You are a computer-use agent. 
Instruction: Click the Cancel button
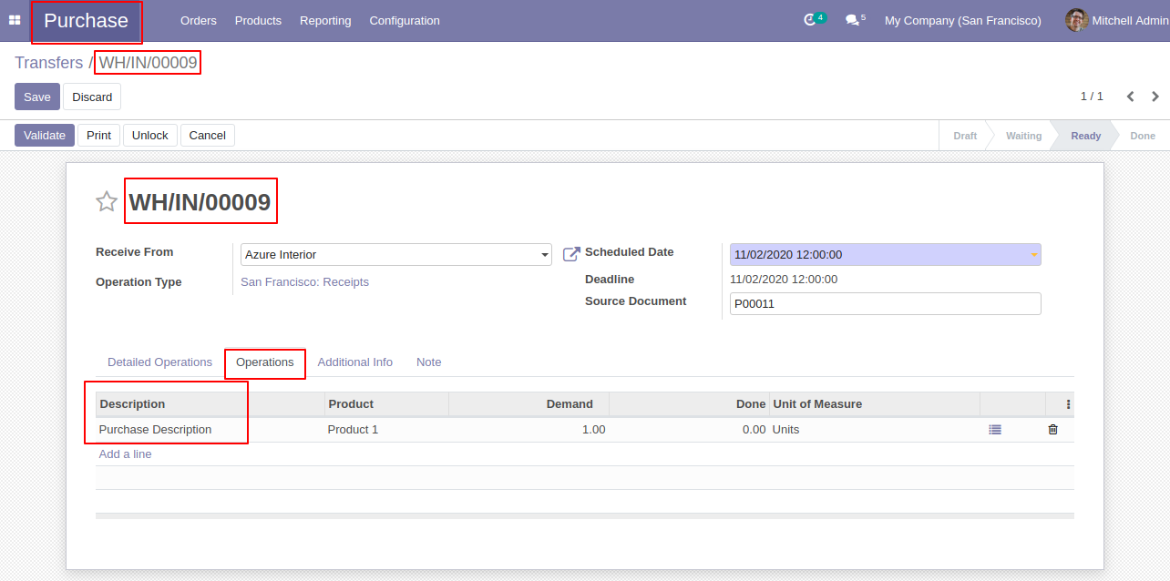tap(208, 135)
